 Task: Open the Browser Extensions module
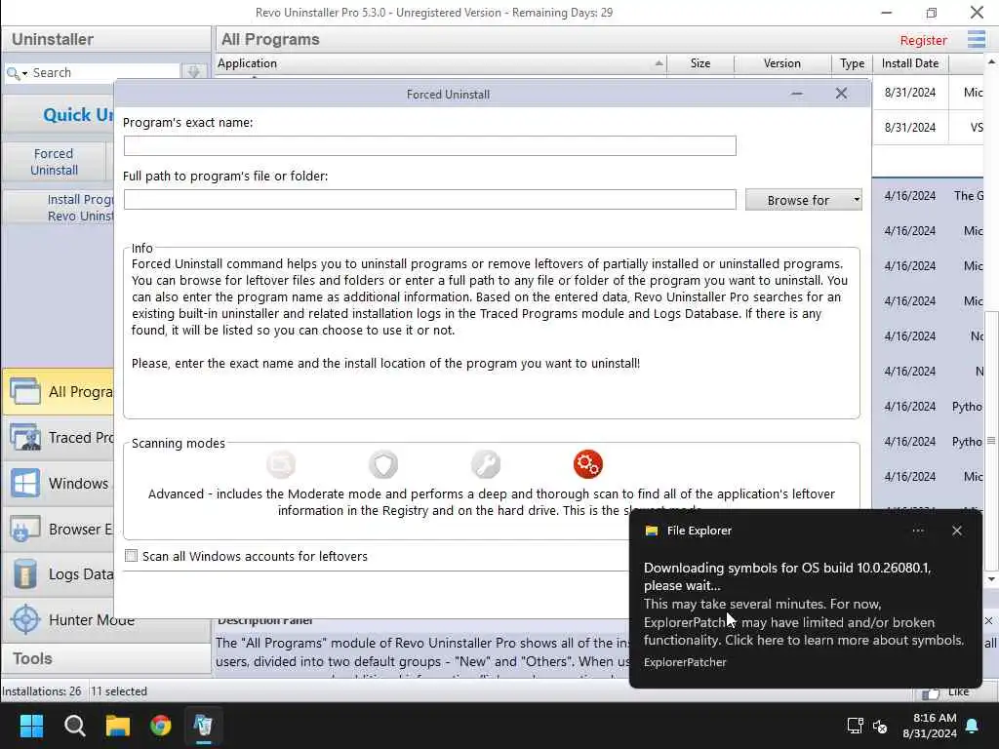pos(59,530)
